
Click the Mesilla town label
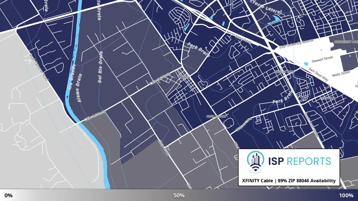[x=184, y=77]
